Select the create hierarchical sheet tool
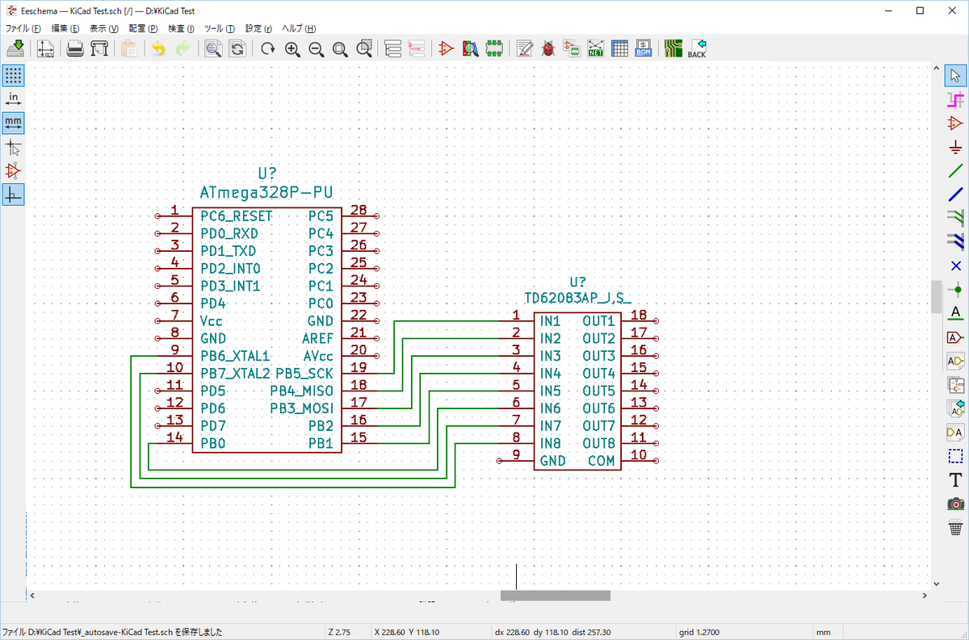 tap(956, 384)
